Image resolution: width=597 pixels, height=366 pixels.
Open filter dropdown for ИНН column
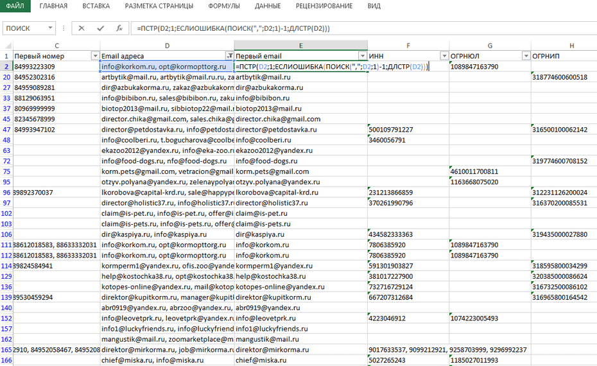point(444,56)
